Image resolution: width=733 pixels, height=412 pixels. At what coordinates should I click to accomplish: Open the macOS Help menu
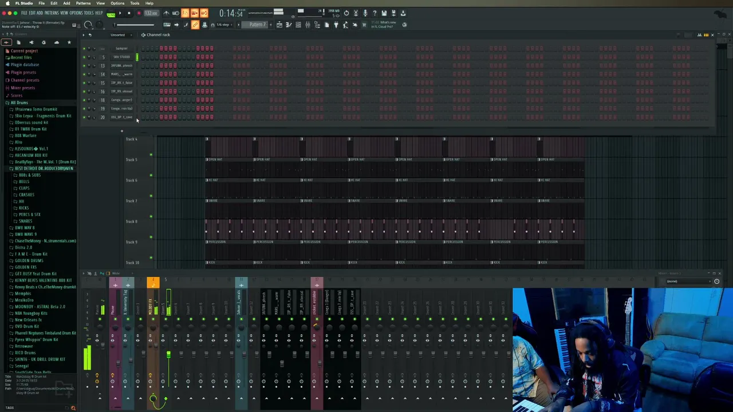coord(149,3)
